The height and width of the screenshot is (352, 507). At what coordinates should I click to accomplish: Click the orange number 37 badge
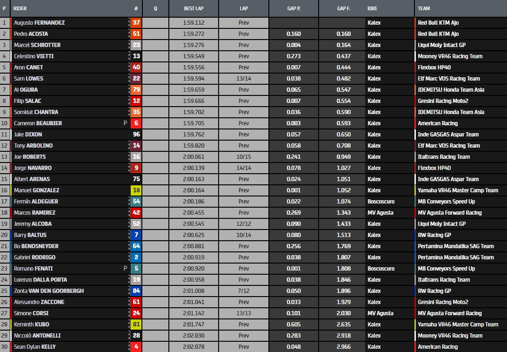point(136,23)
